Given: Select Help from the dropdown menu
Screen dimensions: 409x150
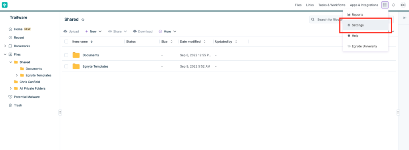Looking at the screenshot, I should [x=365, y=36].
